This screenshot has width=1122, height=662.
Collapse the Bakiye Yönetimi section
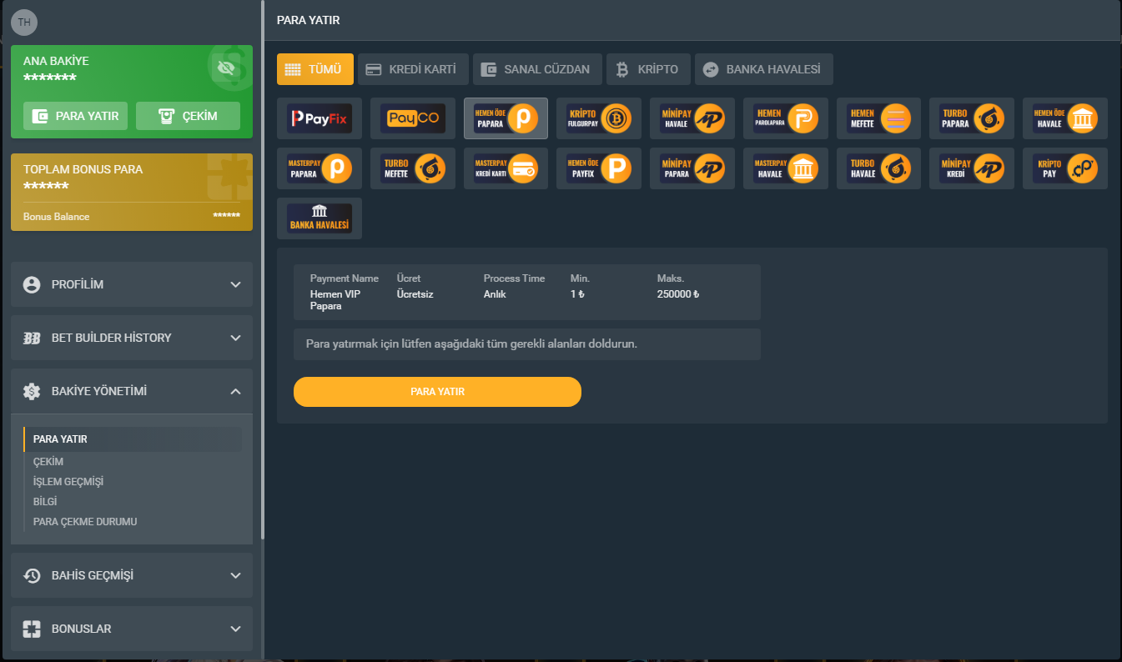click(132, 391)
